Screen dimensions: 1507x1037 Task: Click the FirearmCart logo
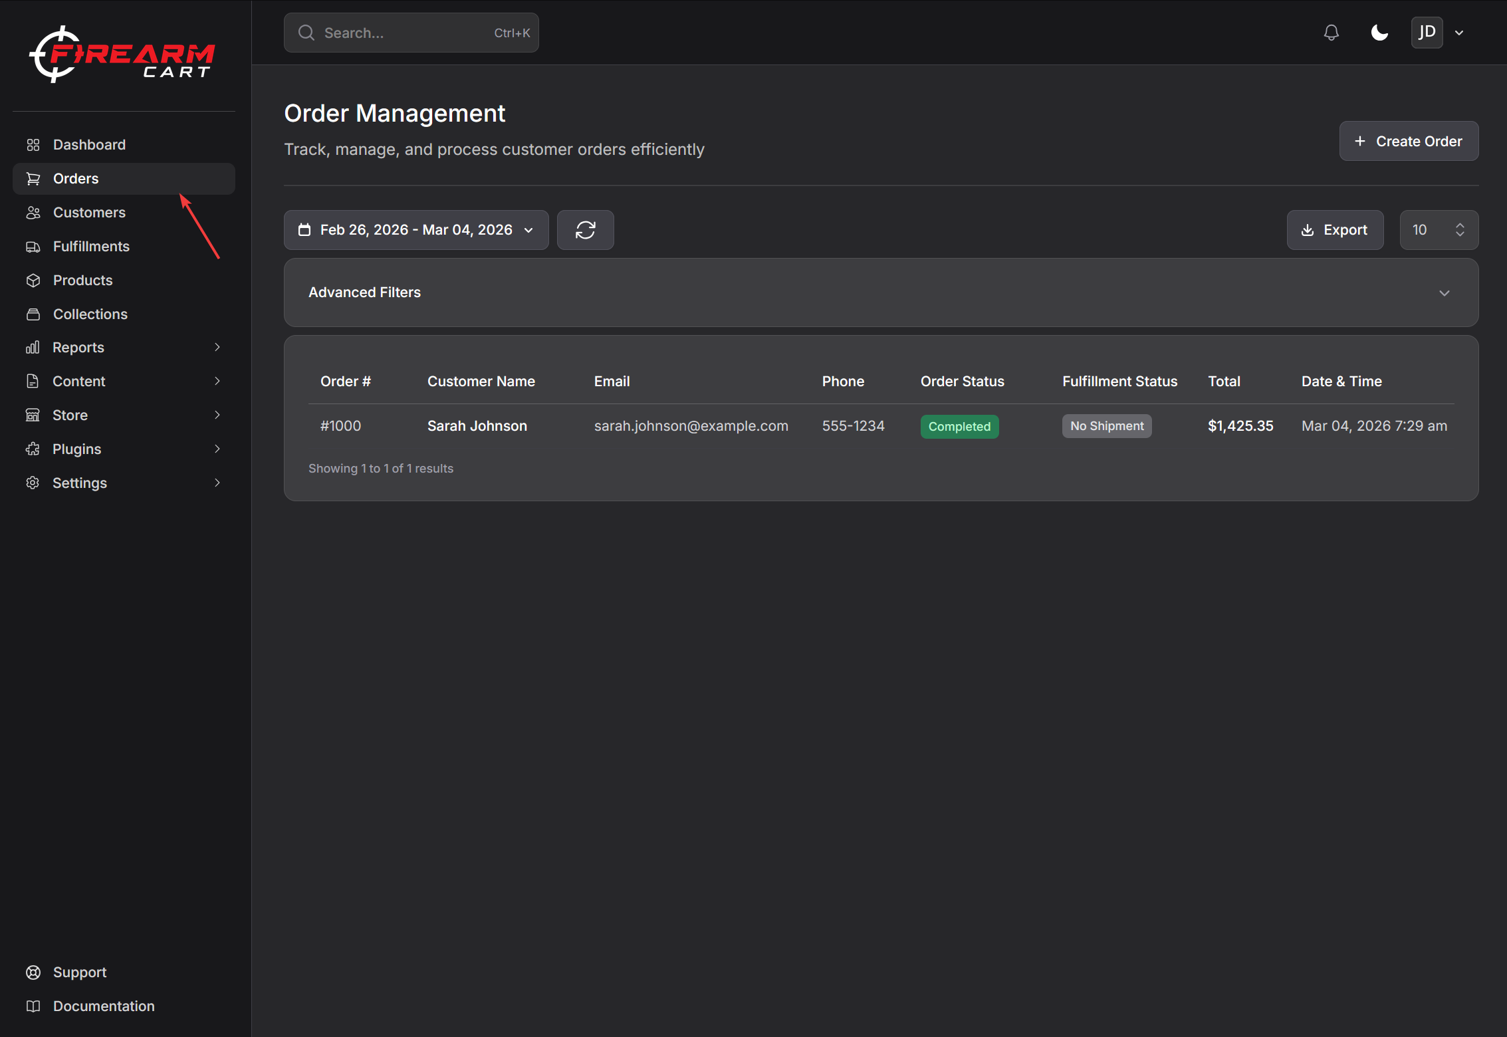[x=122, y=55]
